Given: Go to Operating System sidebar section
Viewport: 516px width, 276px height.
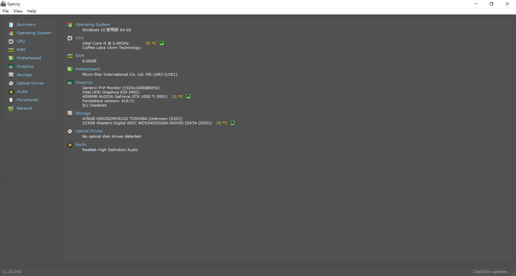Looking at the screenshot, I should tap(34, 33).
